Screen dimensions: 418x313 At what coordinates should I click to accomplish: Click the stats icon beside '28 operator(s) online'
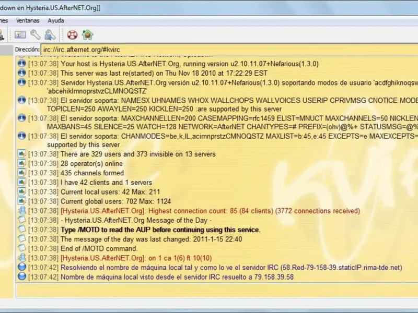click(x=22, y=163)
